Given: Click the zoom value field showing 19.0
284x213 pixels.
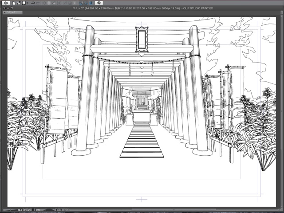Looking at the screenshot, I should coord(20,210).
